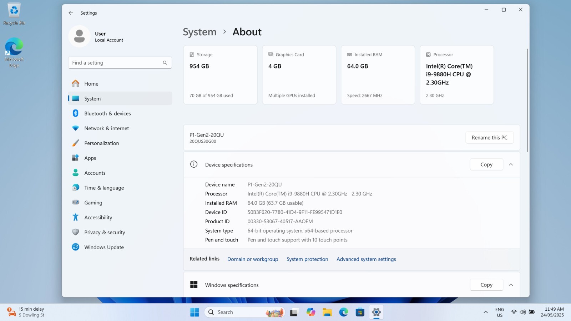Click the Home house icon in sidebar
The height and width of the screenshot is (321, 571).
click(76, 83)
